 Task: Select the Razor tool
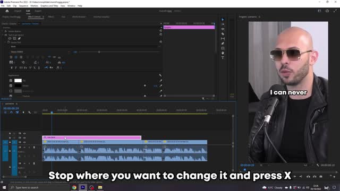pyautogui.click(x=223, y=34)
